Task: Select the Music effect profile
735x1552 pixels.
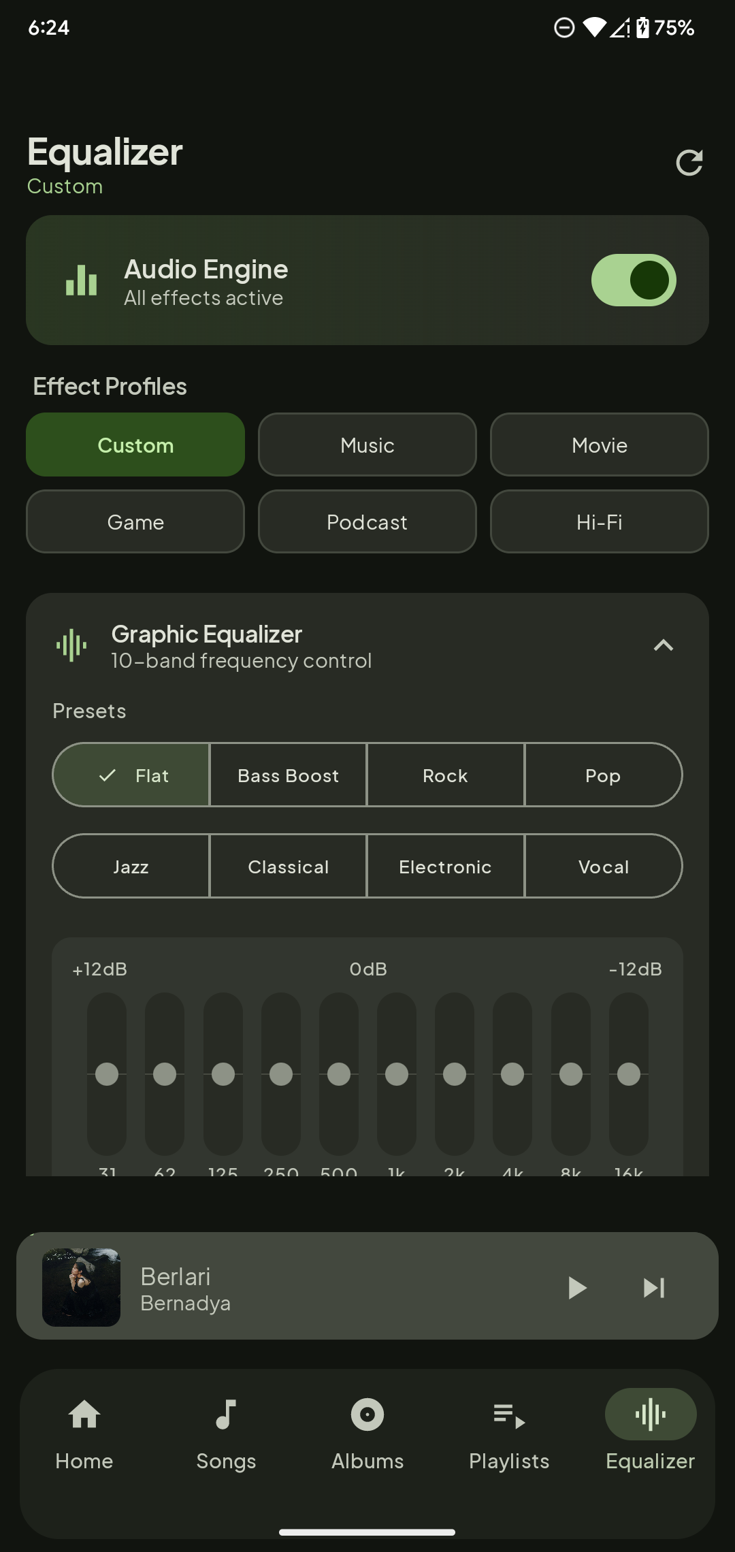Action: tap(367, 444)
